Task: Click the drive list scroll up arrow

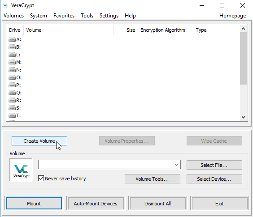Action: pyautogui.click(x=243, y=29)
